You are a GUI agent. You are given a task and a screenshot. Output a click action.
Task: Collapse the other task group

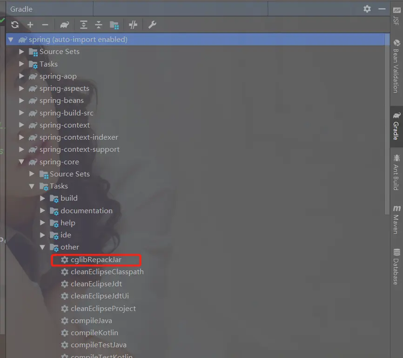43,247
